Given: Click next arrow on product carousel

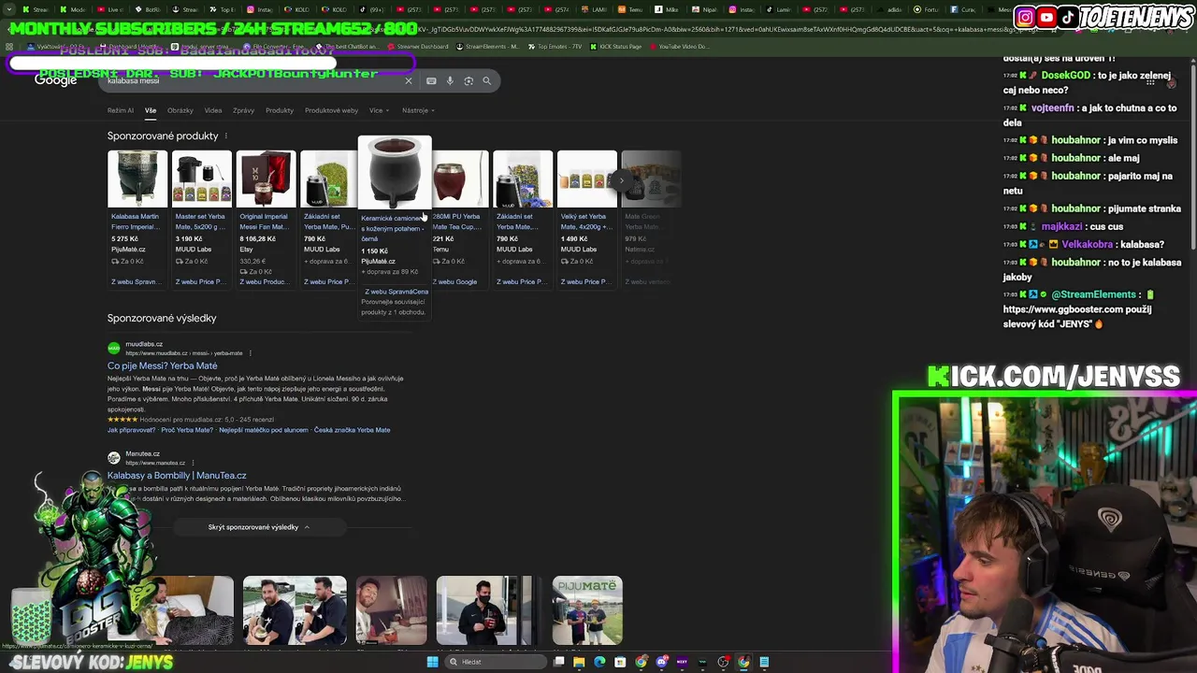Looking at the screenshot, I should click(x=621, y=180).
